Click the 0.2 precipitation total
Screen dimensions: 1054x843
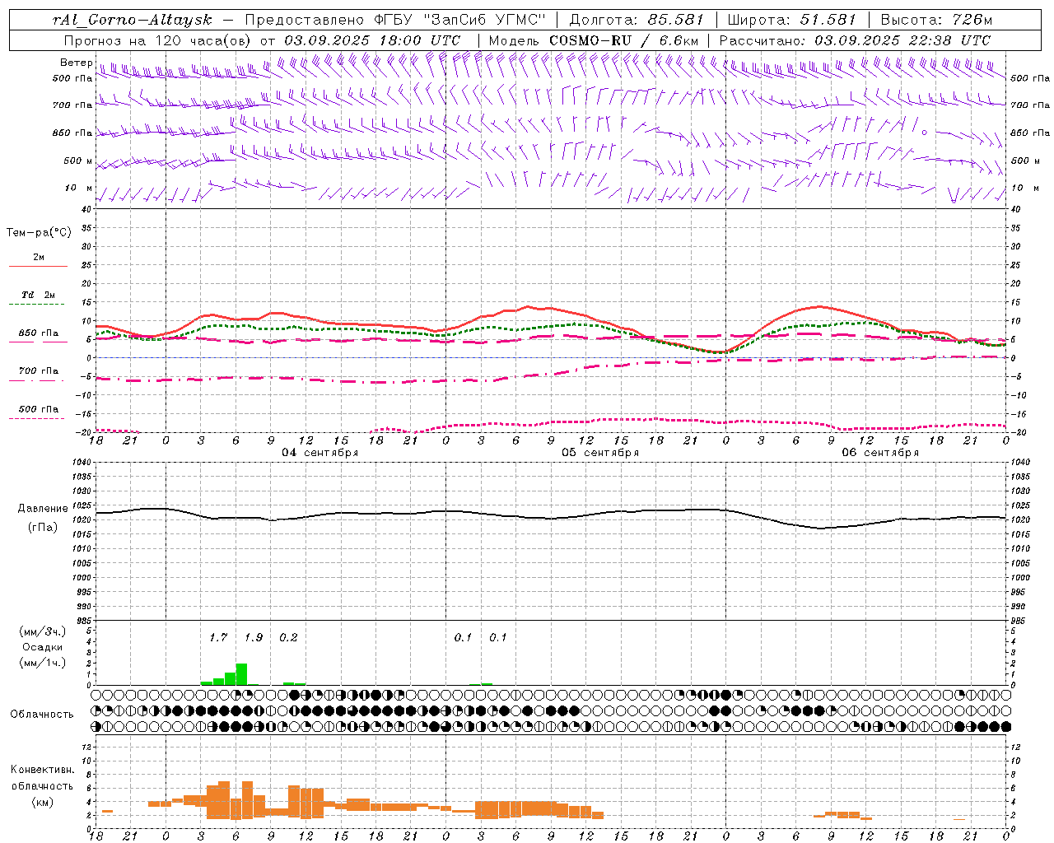[288, 638]
